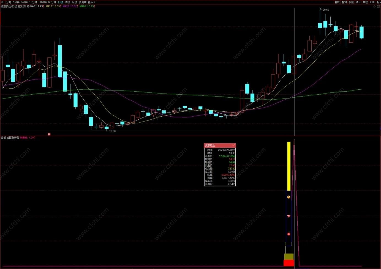Open the 统计 statistics button

tap(358, 2)
